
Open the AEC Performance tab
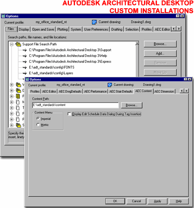pos(95,91)
